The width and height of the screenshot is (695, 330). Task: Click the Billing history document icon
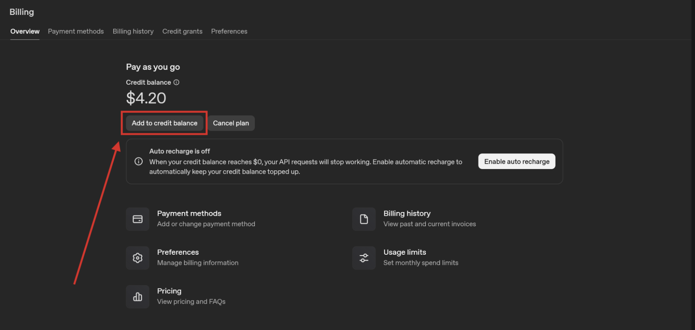(x=364, y=219)
